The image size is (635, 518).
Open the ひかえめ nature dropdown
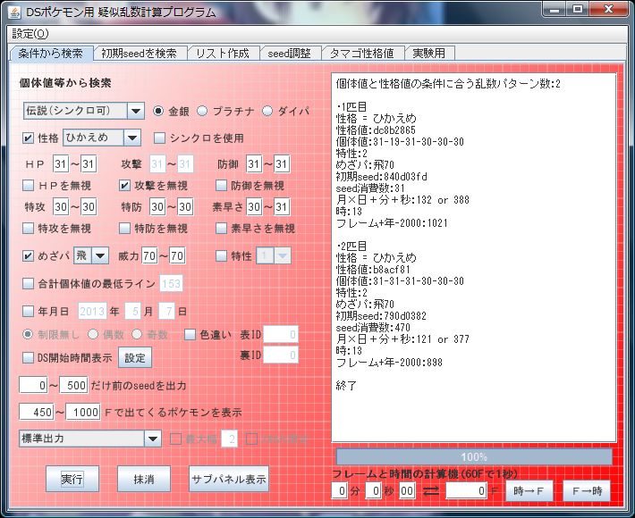[102, 138]
